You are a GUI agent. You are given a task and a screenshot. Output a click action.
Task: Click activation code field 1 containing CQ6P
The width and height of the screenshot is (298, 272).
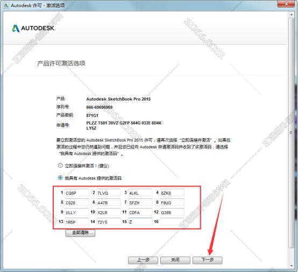(76, 193)
